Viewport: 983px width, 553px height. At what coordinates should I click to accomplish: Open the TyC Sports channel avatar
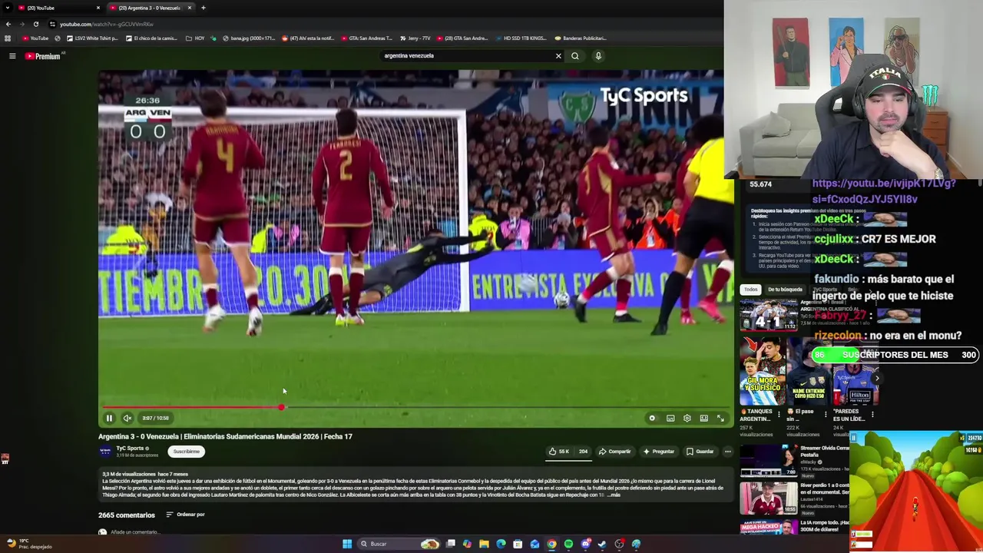point(105,452)
